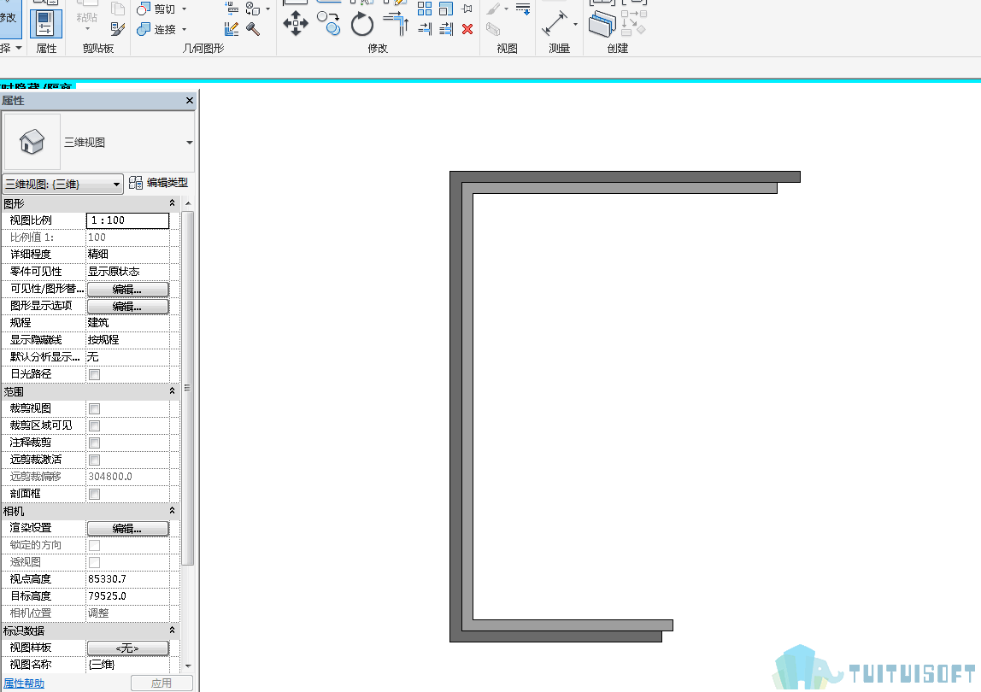
Task: Select the Trim/Extend to corner tool
Action: [x=396, y=24]
